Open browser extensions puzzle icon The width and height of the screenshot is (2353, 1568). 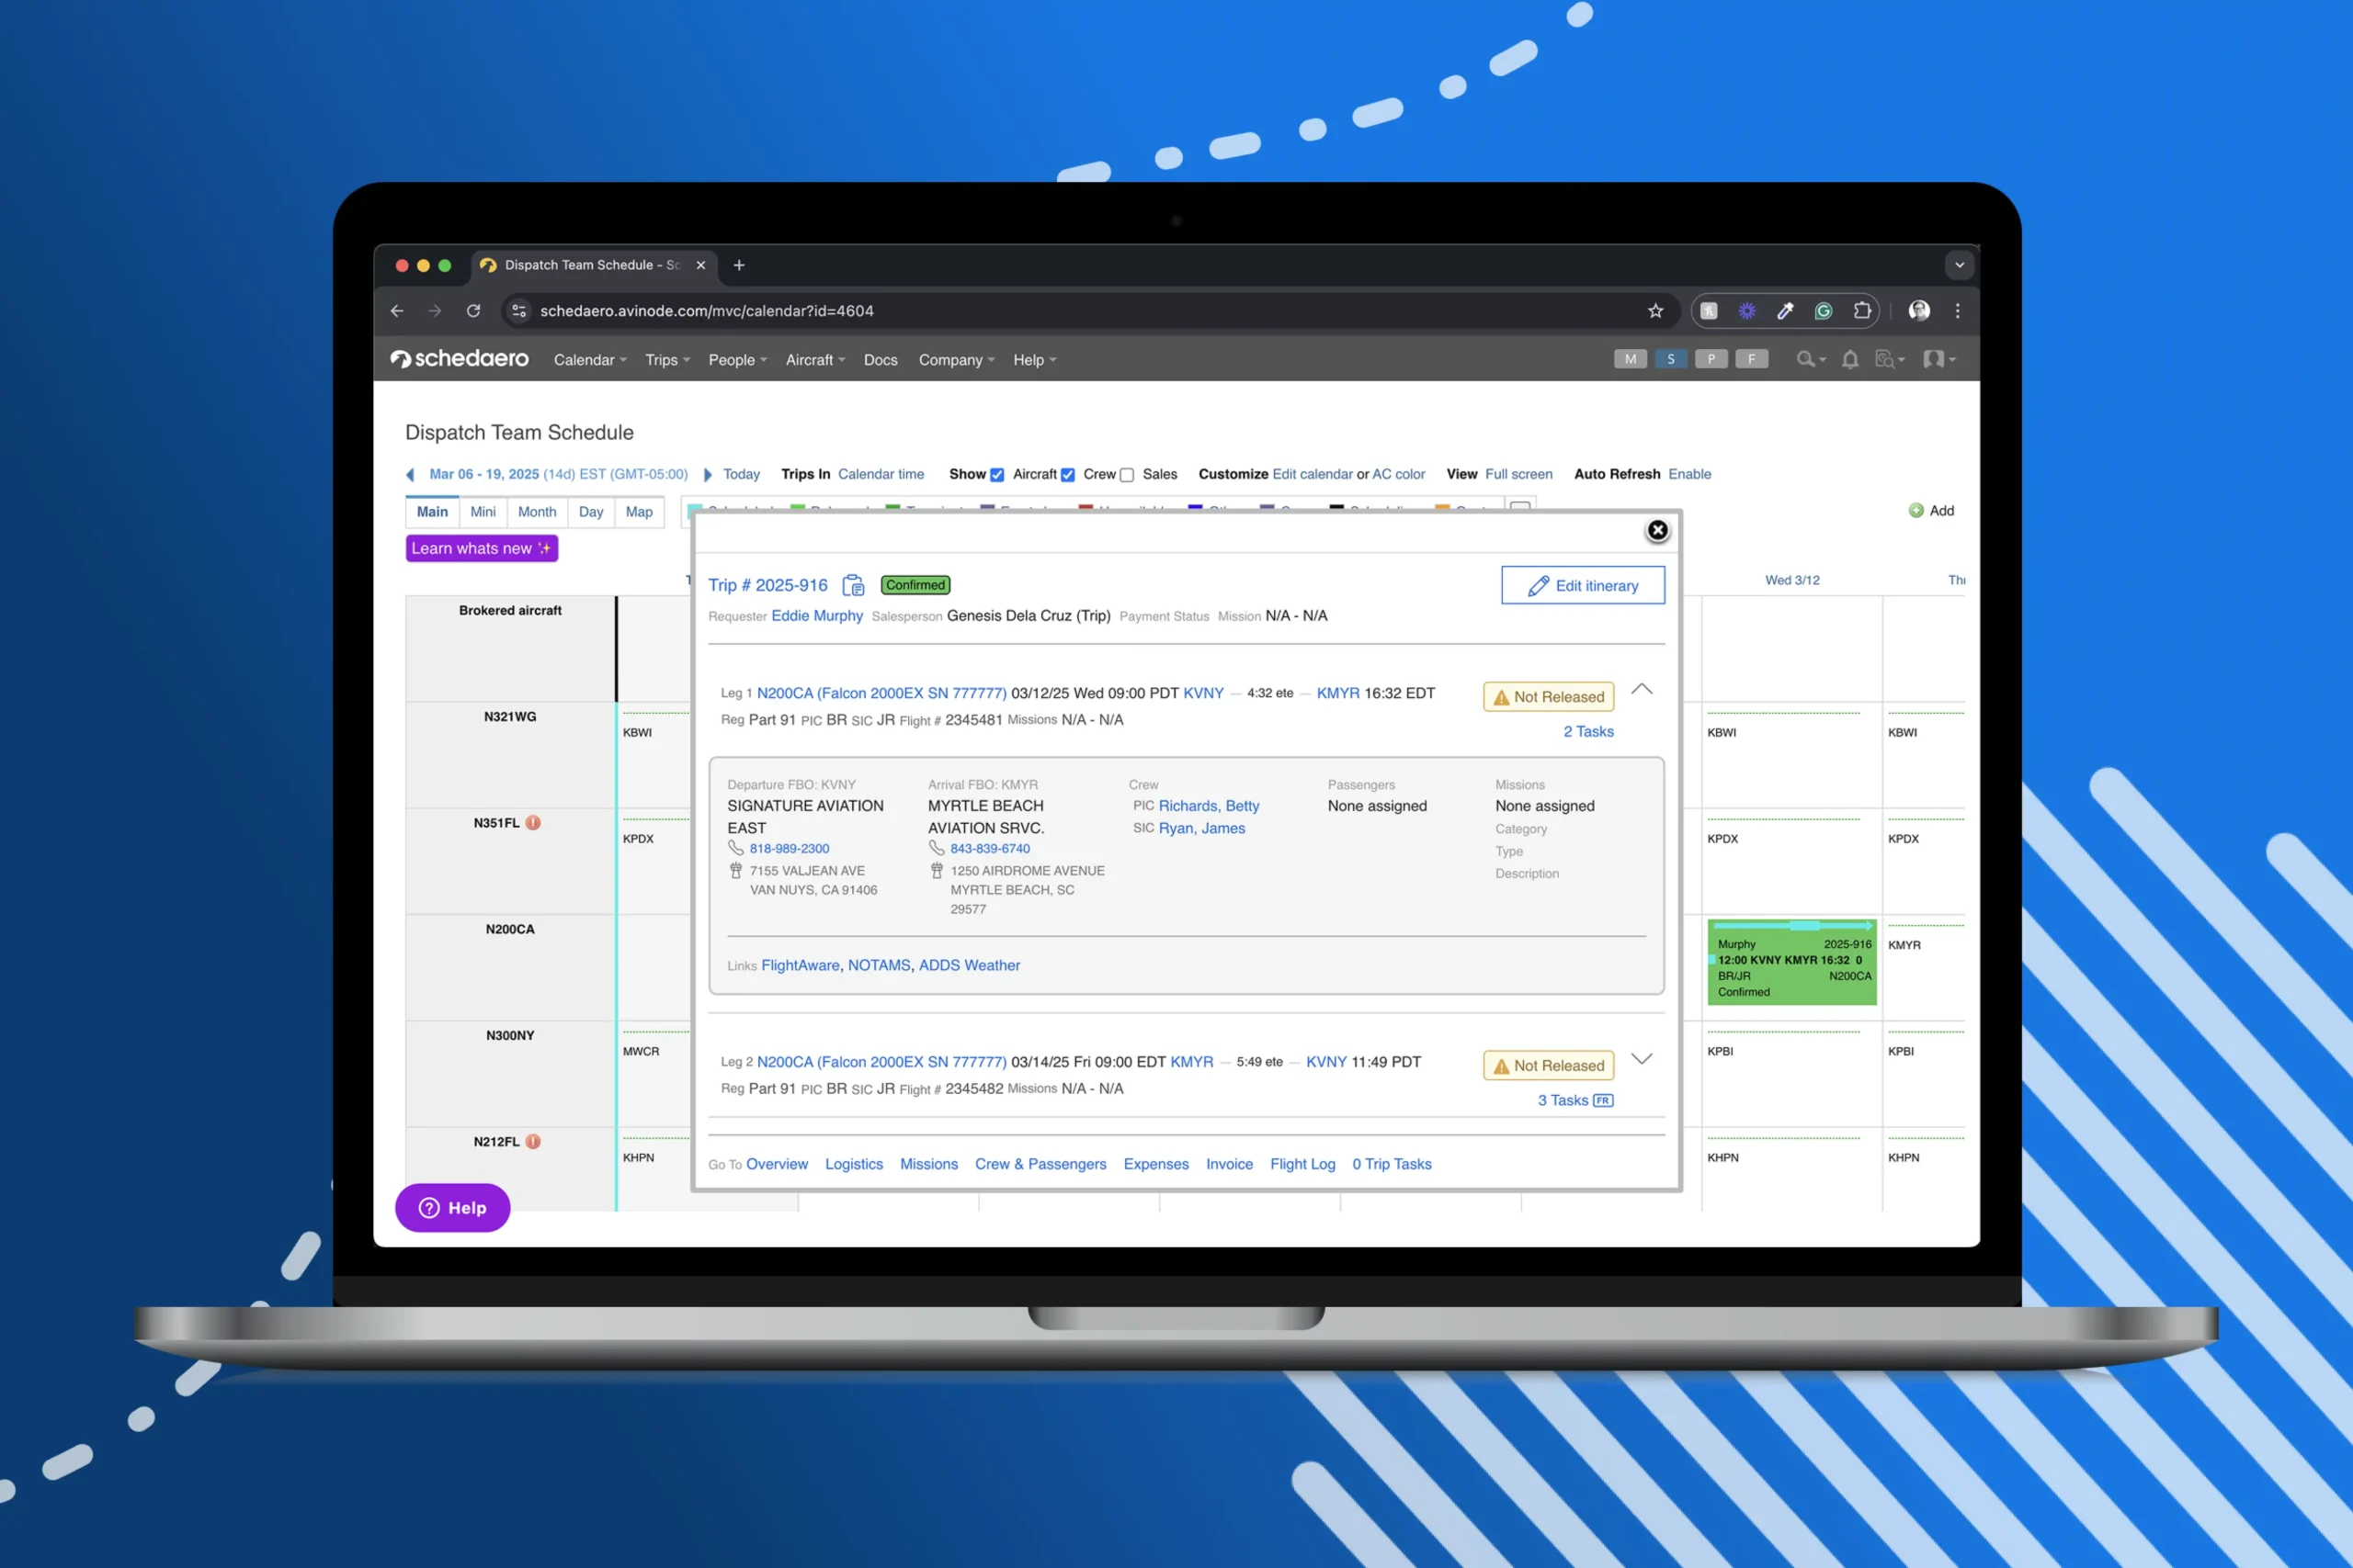pyautogui.click(x=1862, y=311)
